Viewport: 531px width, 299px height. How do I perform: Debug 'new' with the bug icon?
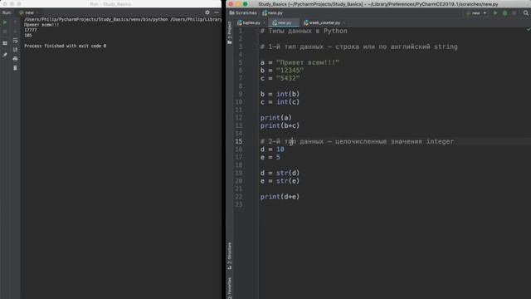505,13
